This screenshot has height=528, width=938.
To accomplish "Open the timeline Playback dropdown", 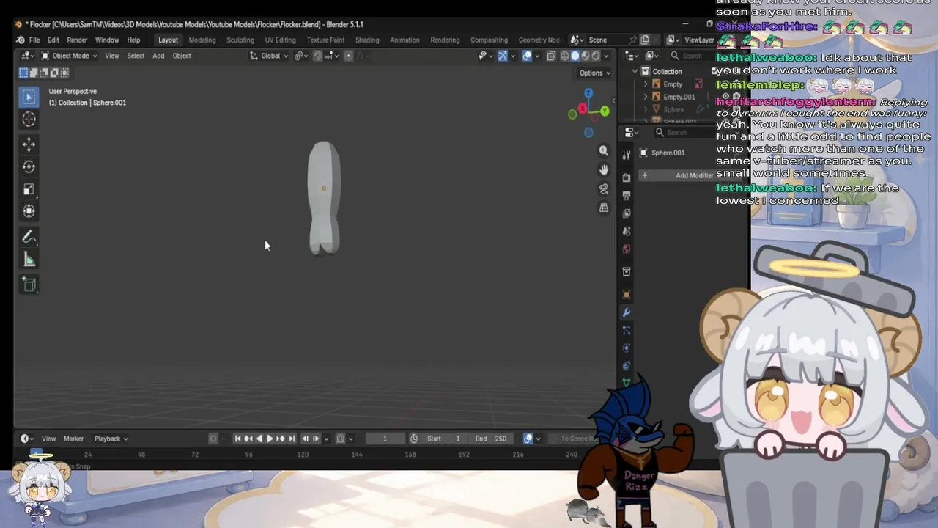I will (111, 439).
